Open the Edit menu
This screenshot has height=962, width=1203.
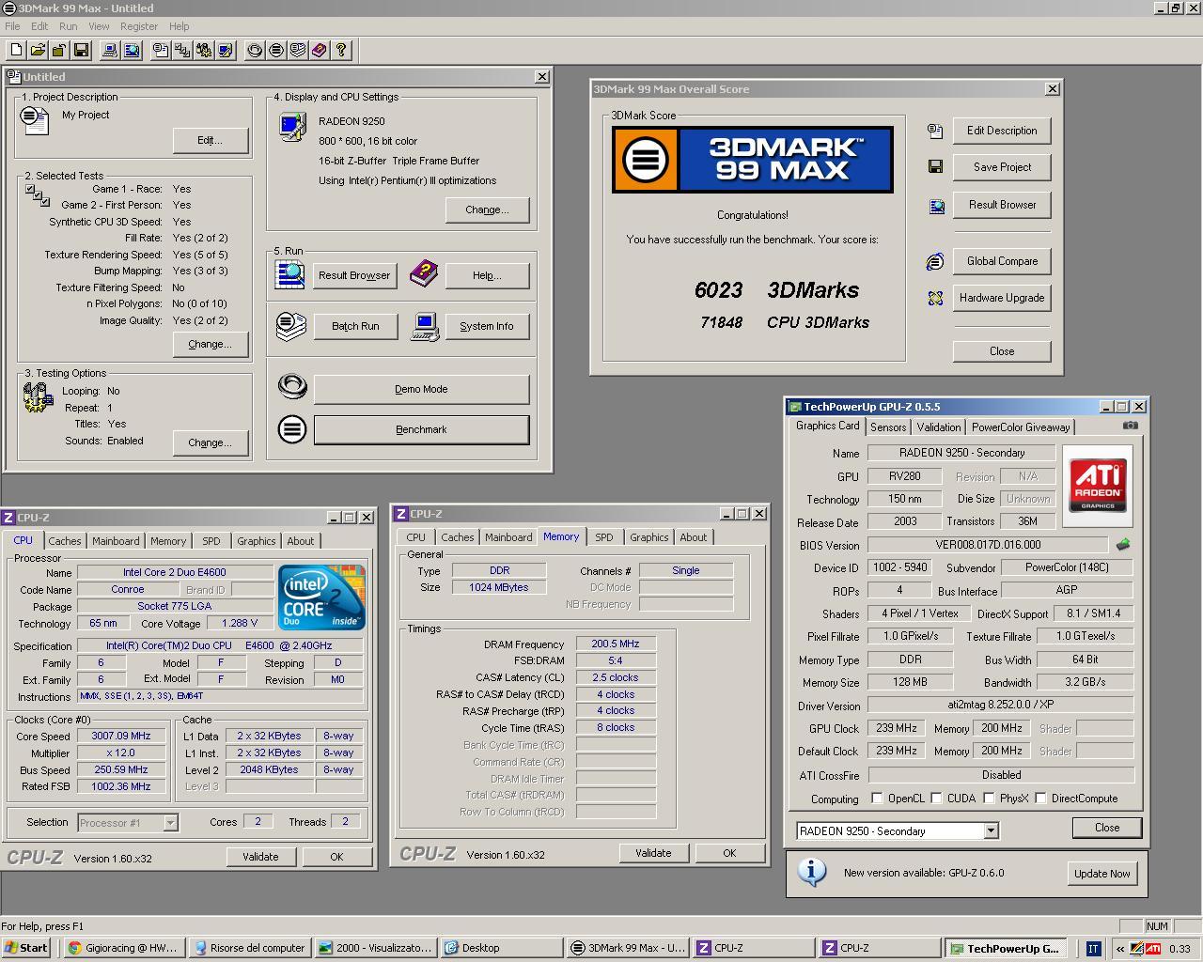point(39,26)
